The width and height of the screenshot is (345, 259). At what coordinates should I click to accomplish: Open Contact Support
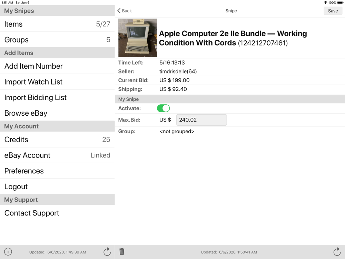[x=57, y=213]
